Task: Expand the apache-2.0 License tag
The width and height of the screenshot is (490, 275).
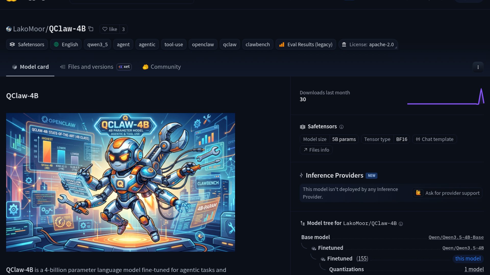Action: pos(368,44)
